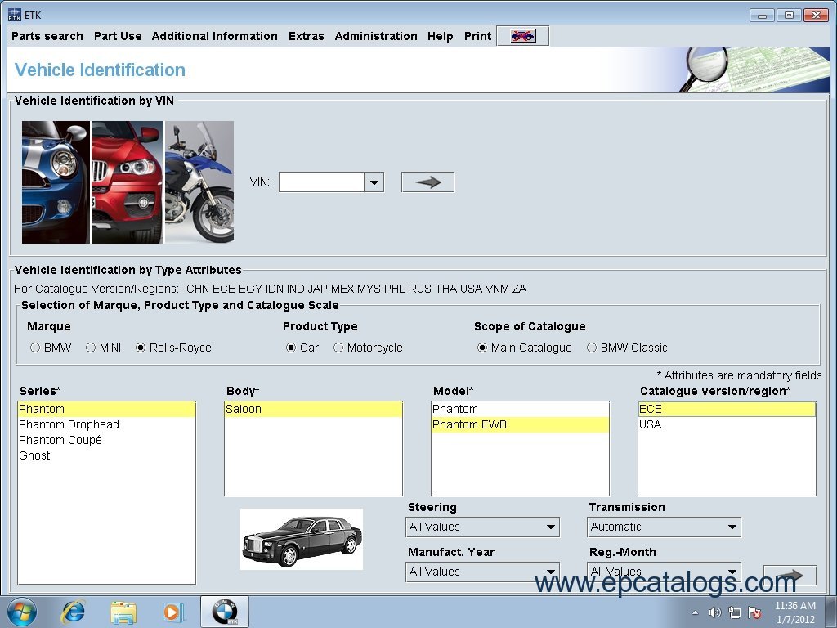Click the volume speaker tray icon

[714, 612]
